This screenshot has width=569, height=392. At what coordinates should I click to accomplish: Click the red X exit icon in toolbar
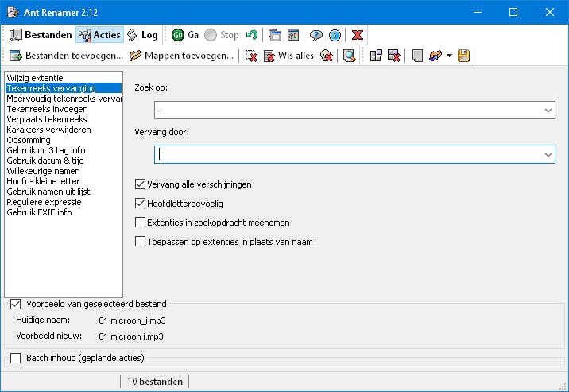coord(358,35)
